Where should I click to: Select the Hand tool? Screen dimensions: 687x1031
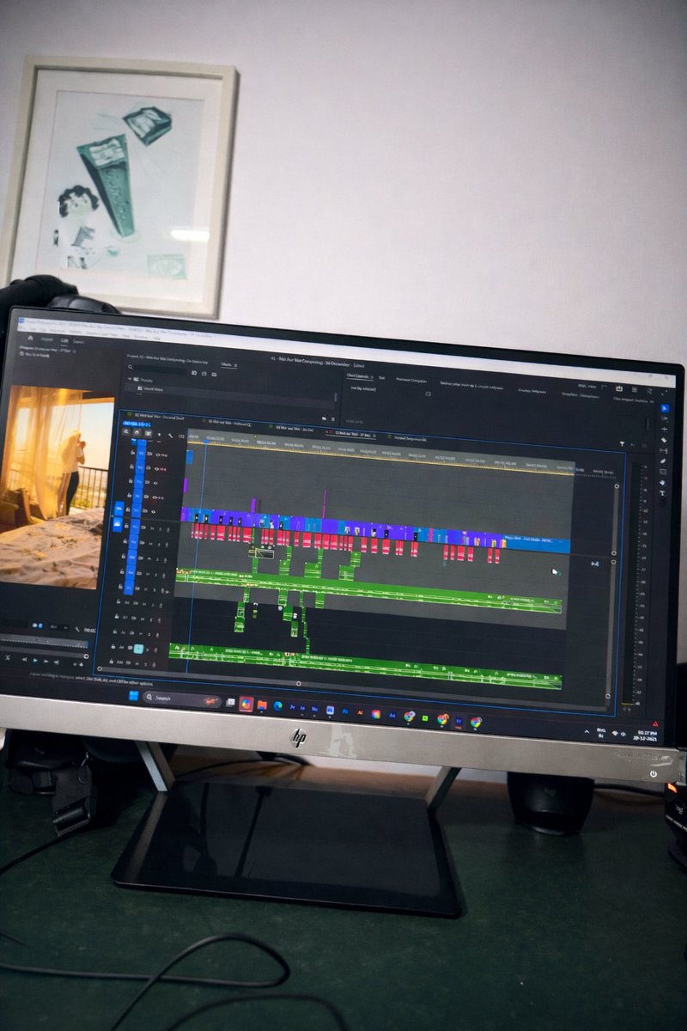[663, 482]
